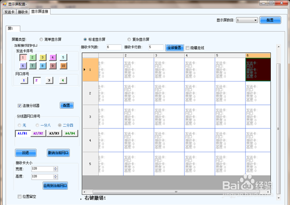Click the scroll up arrow of the panel
290x205 pixels.
[x=279, y=46]
